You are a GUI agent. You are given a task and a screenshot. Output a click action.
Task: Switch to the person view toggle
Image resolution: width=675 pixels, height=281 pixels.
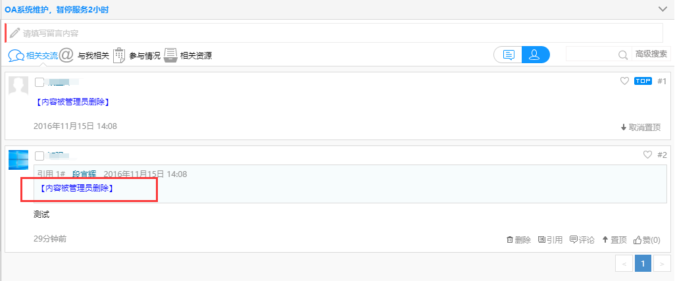click(x=536, y=55)
